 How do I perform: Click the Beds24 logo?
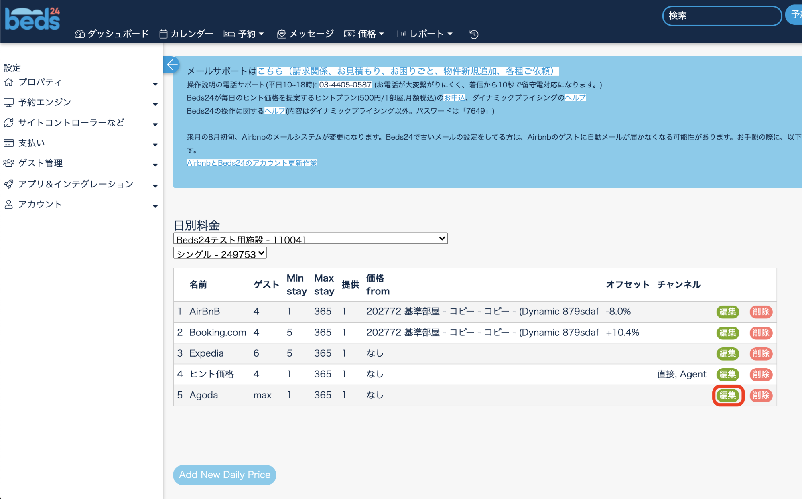(x=32, y=19)
